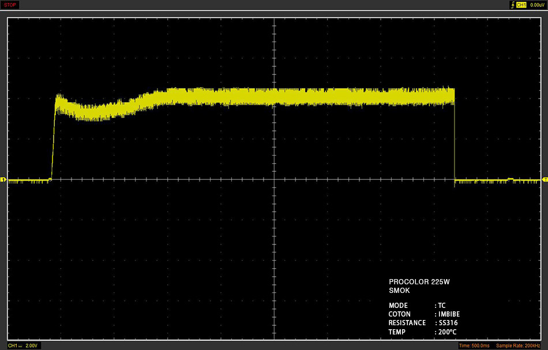
Task: Select the MODE TC annotation line
Action: click(x=417, y=306)
